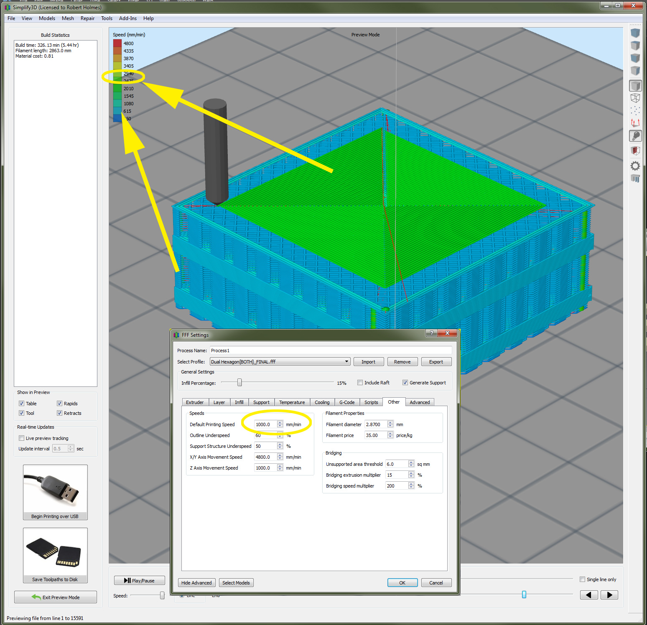Click the solid model render cube icon
This screenshot has width=647, height=625.
pos(635,86)
